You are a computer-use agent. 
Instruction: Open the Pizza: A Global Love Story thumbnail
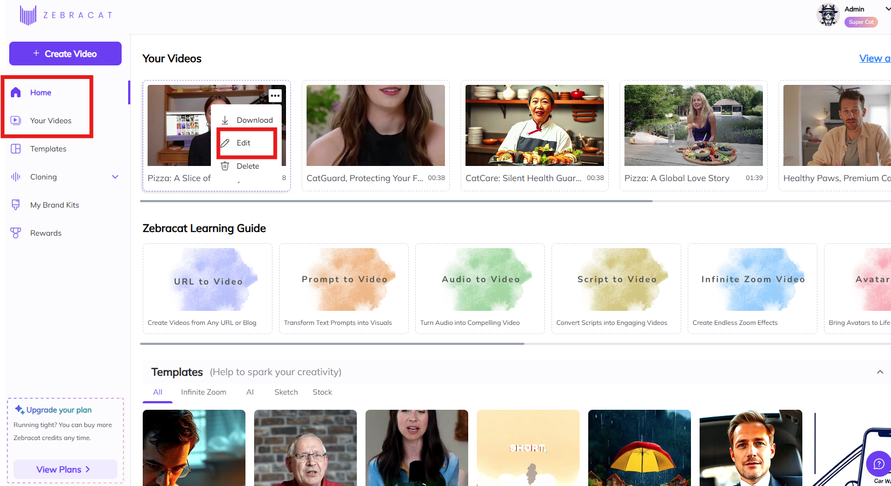point(694,125)
